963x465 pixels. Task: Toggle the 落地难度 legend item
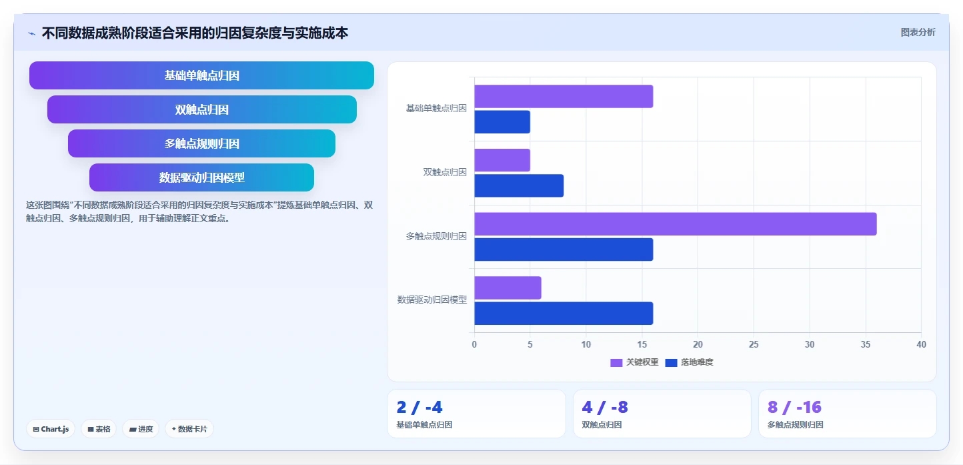pyautogui.click(x=689, y=362)
